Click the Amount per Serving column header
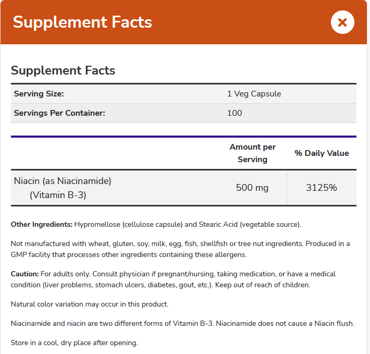 click(x=252, y=153)
